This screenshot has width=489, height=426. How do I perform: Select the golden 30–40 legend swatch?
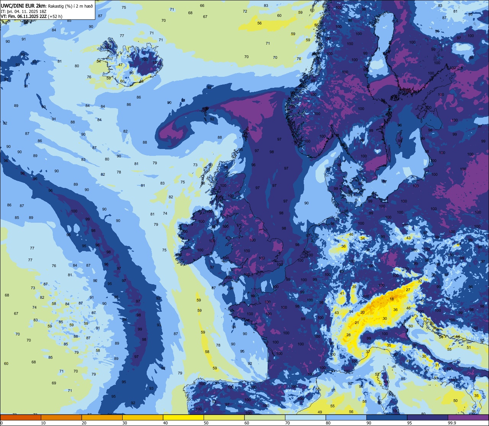pos(142,417)
